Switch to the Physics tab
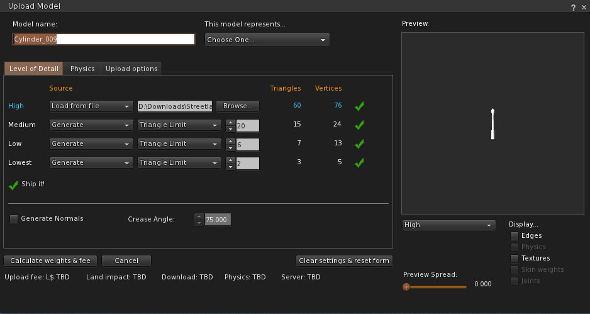 [x=82, y=69]
